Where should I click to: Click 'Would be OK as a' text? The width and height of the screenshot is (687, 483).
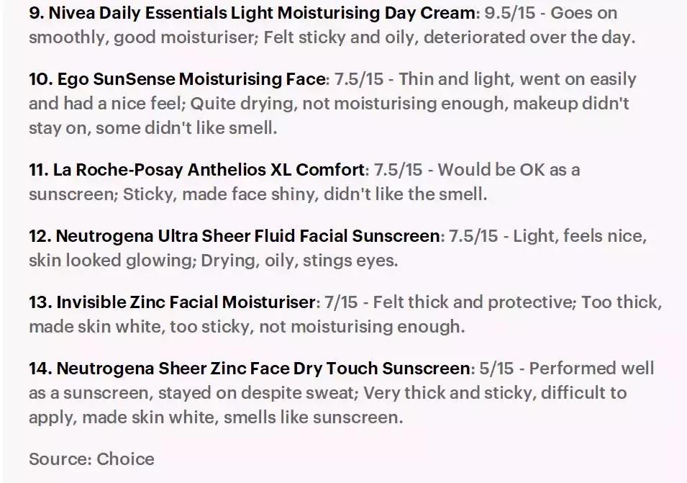(x=509, y=170)
